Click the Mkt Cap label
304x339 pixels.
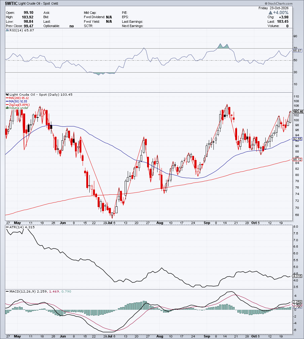90,13
